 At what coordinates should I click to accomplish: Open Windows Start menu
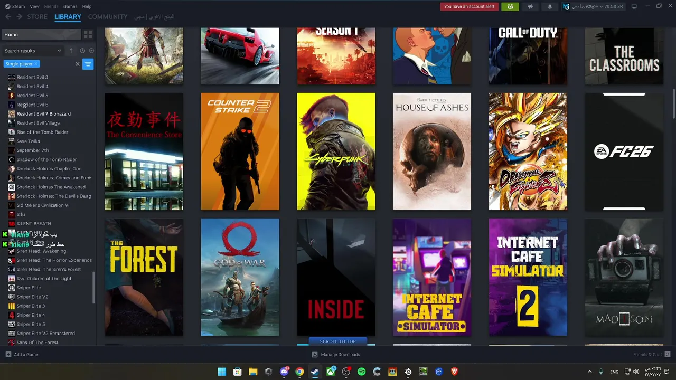222,372
